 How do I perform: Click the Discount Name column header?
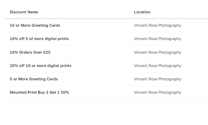(24, 12)
